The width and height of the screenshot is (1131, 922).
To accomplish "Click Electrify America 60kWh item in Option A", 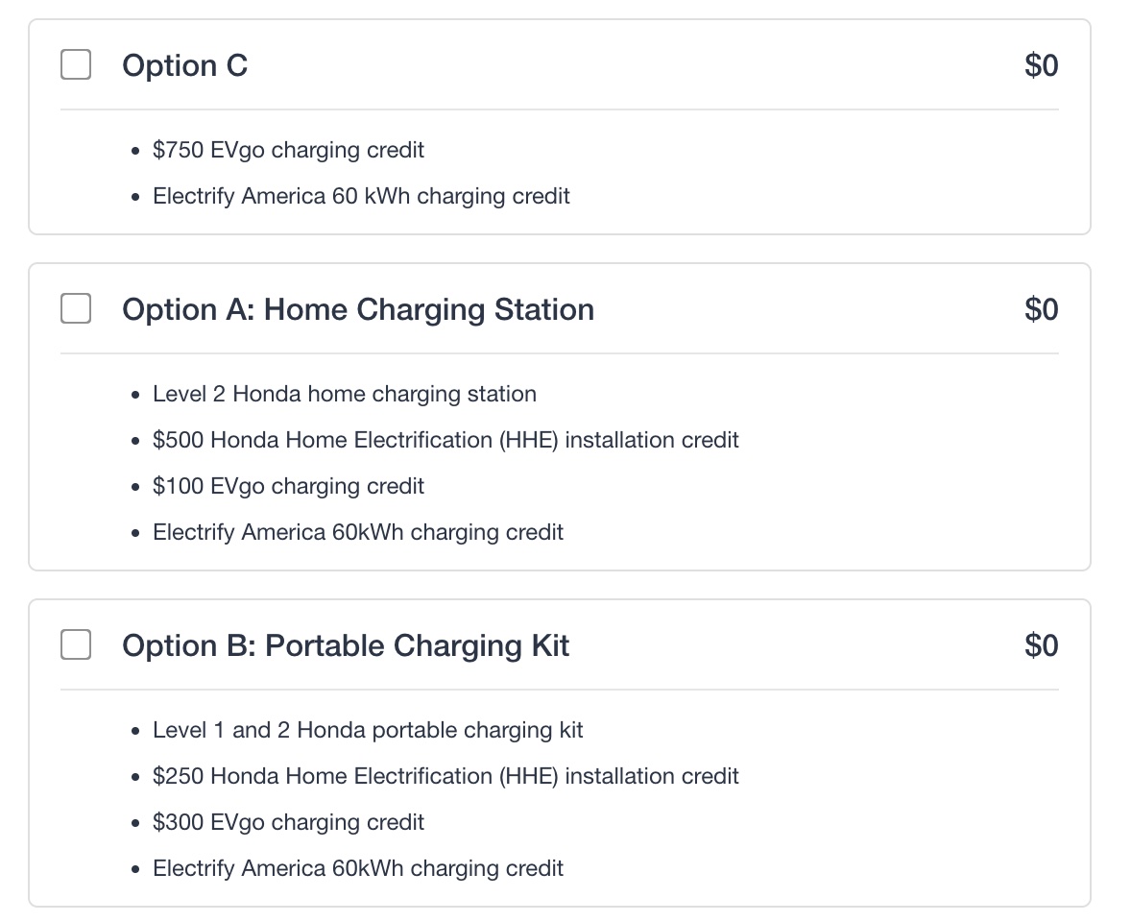I will [x=357, y=532].
